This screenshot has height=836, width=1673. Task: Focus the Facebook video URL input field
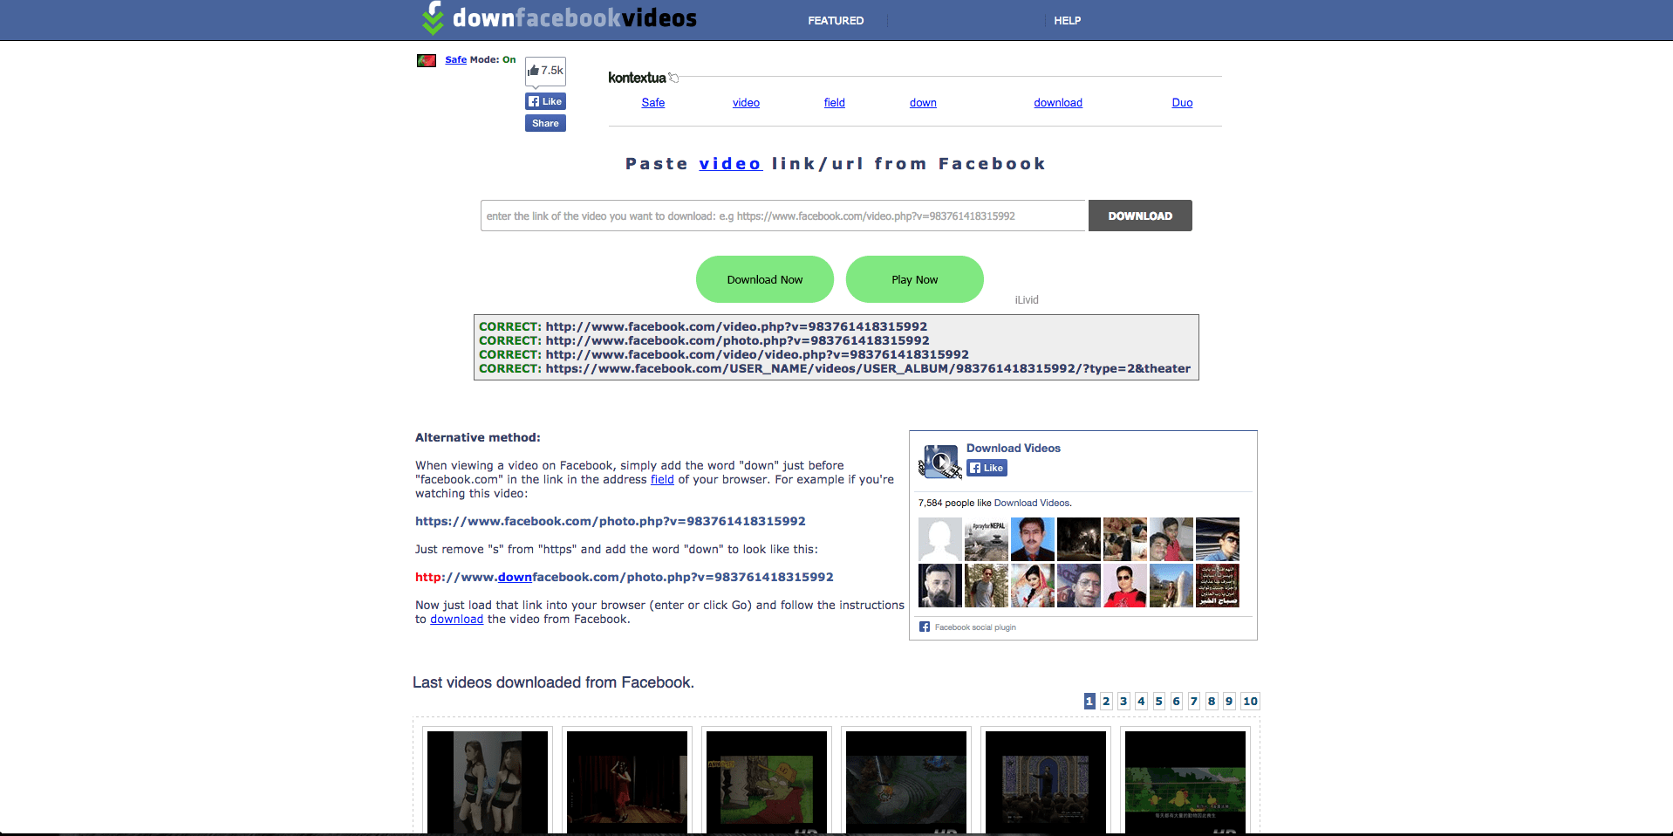[x=783, y=216]
